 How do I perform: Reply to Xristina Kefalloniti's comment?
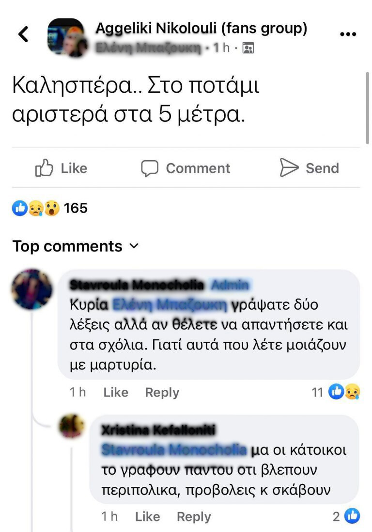(x=194, y=517)
